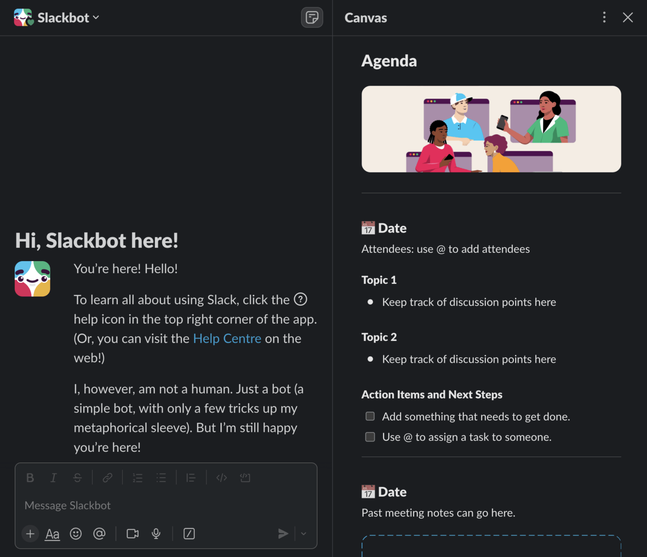Click the second Date heading calendar emoji
The image size is (647, 557).
(368, 492)
